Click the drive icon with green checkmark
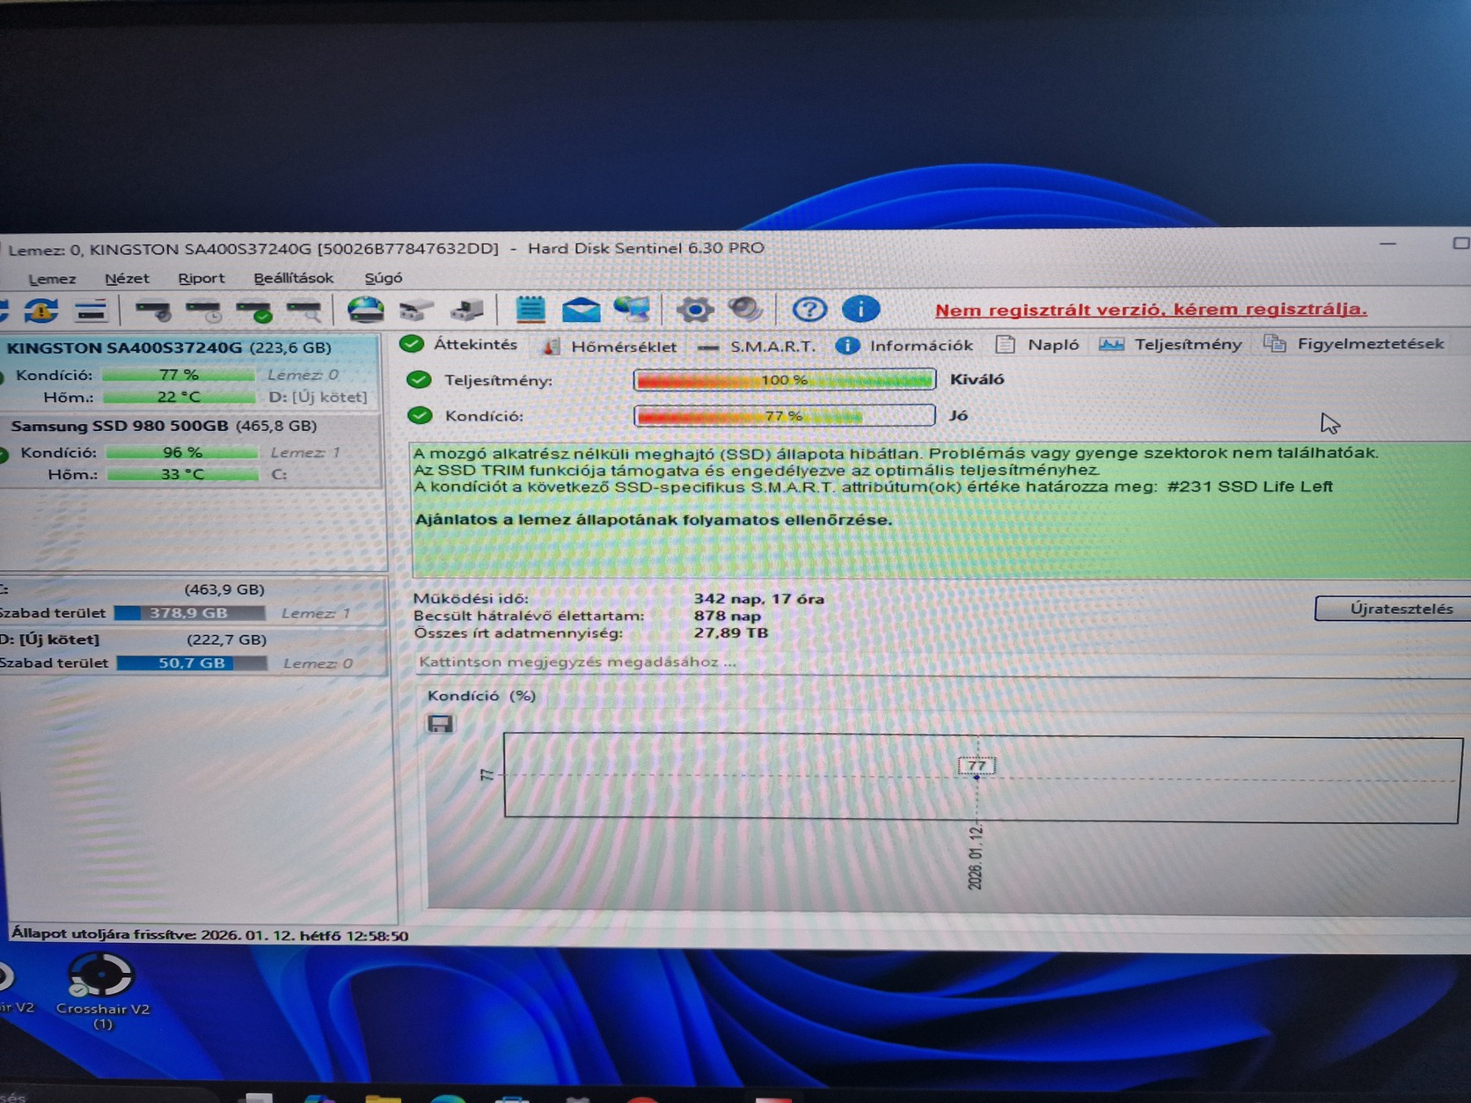The width and height of the screenshot is (1471, 1103). coord(253,310)
